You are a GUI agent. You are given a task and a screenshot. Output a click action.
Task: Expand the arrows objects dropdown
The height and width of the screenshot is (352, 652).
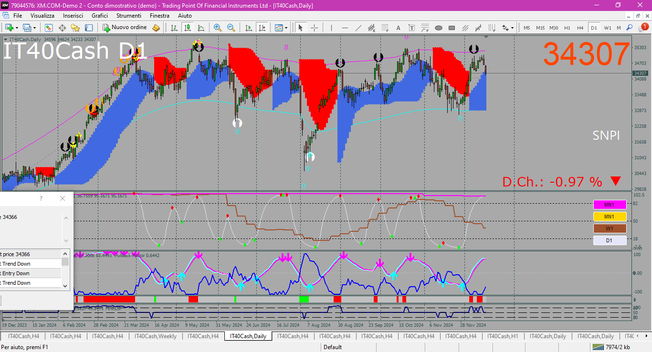tap(513, 28)
